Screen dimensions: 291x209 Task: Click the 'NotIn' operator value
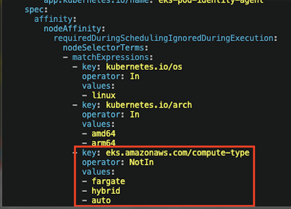click(142, 163)
